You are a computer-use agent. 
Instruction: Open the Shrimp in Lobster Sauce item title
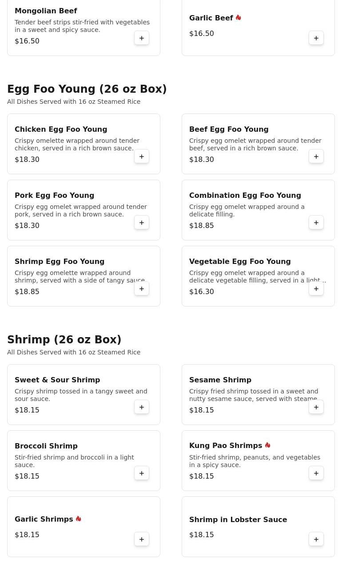pos(238,519)
